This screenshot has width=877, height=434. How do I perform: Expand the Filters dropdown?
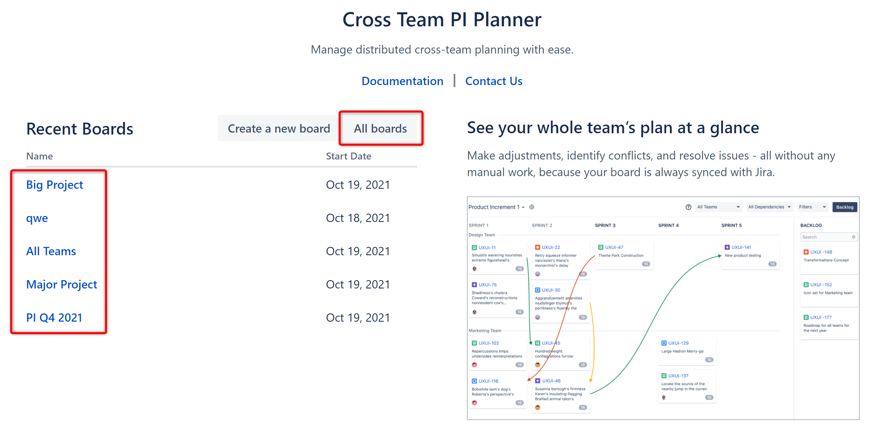click(812, 207)
